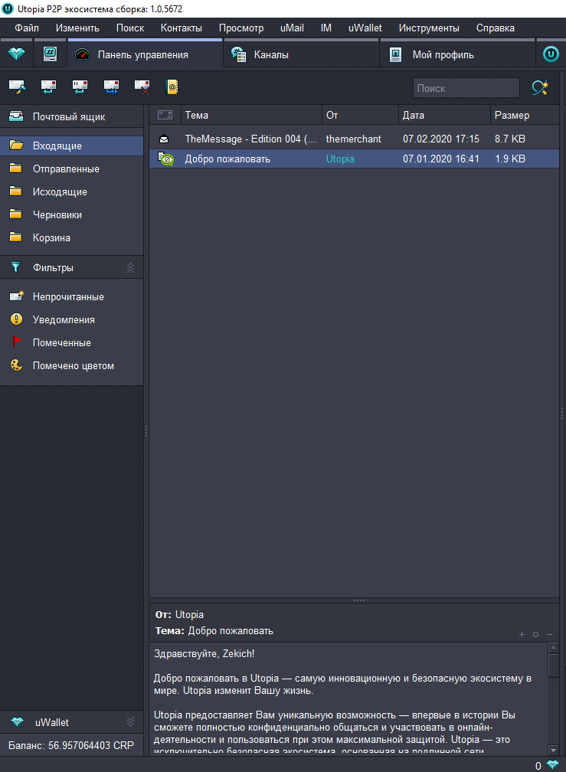Click the Utopia U logo tab button
Viewport: 566px width, 772px height.
point(551,54)
